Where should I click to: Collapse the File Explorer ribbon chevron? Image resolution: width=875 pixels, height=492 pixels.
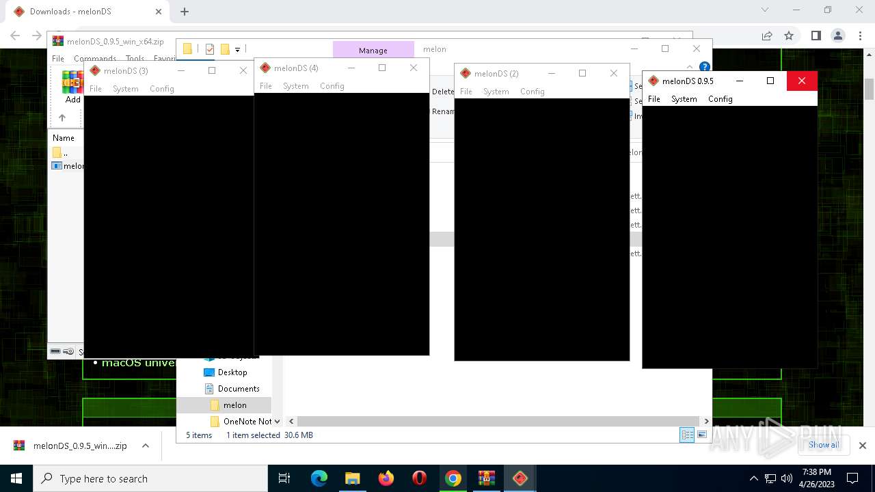pyautogui.click(x=690, y=67)
